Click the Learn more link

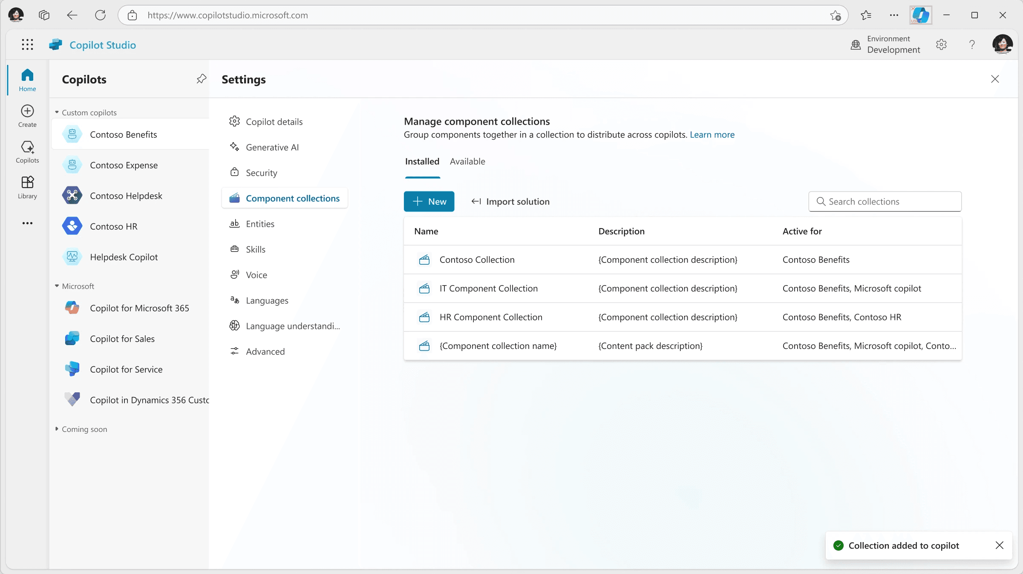pyautogui.click(x=712, y=135)
